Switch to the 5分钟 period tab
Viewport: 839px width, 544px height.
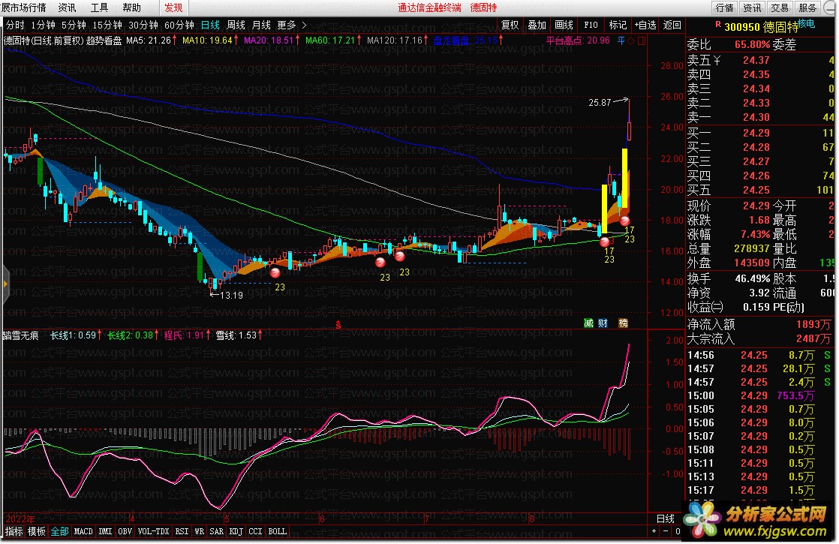(x=74, y=26)
